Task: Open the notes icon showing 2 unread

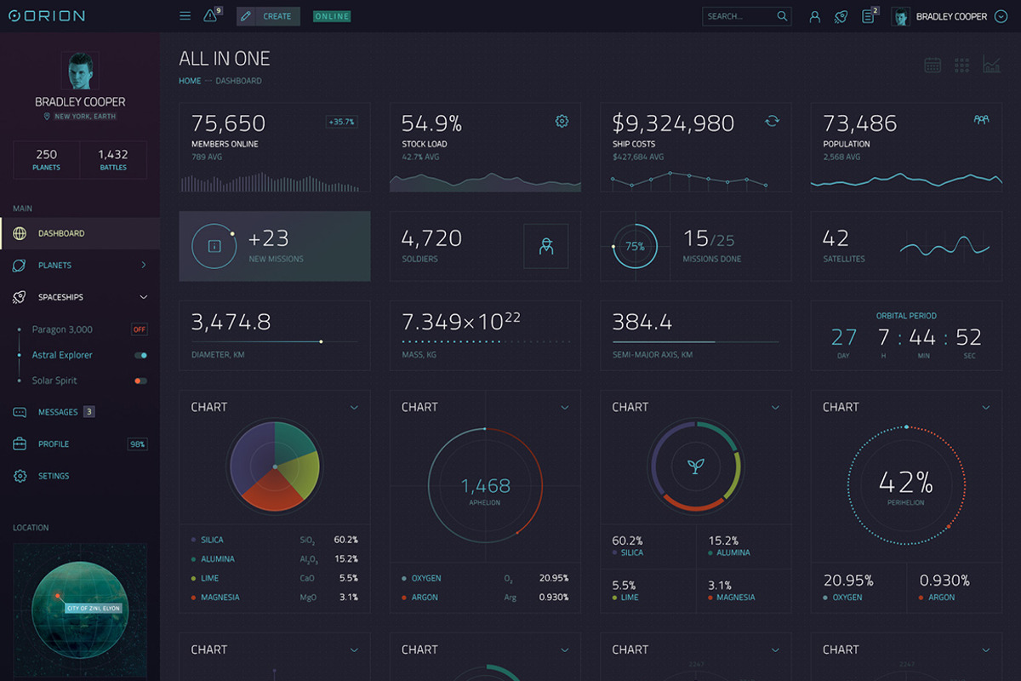Action: click(868, 16)
